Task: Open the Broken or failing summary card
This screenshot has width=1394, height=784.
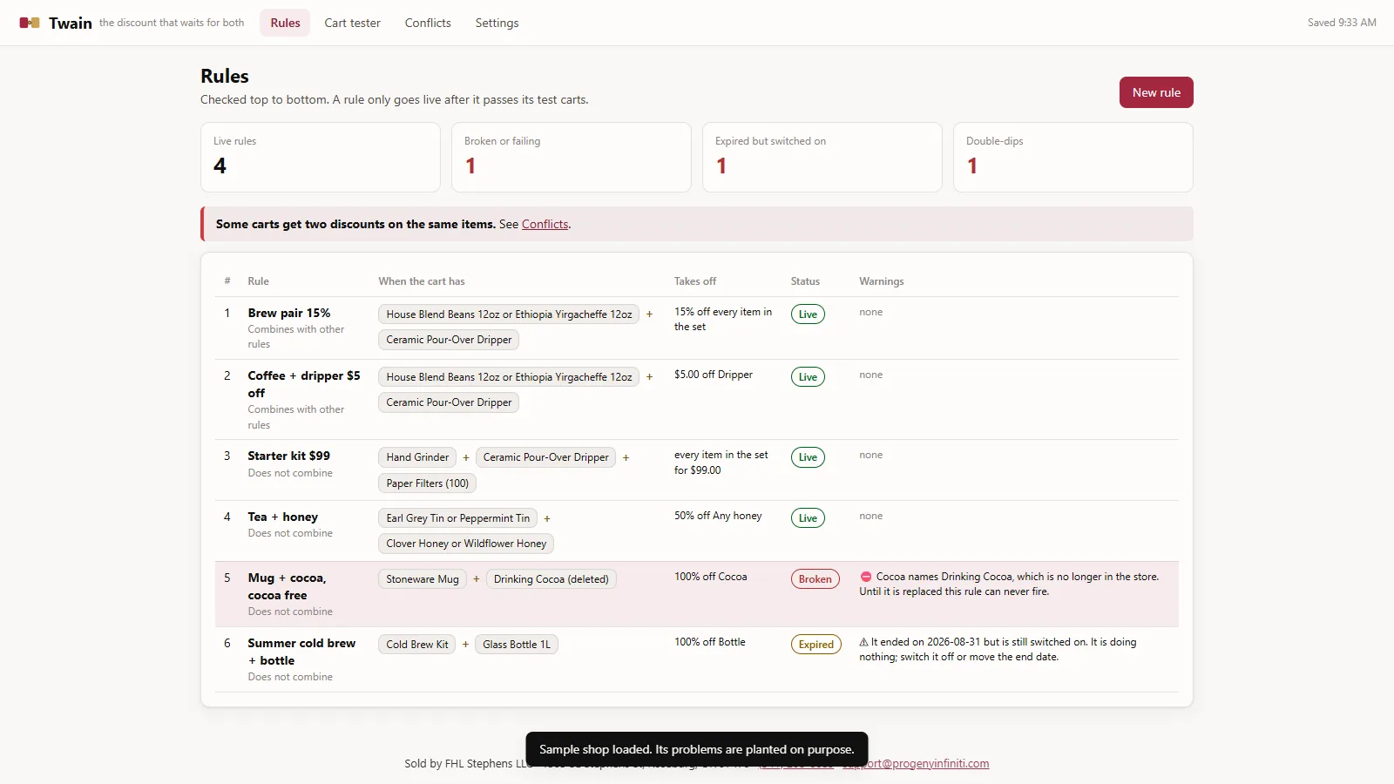Action: [x=572, y=157]
